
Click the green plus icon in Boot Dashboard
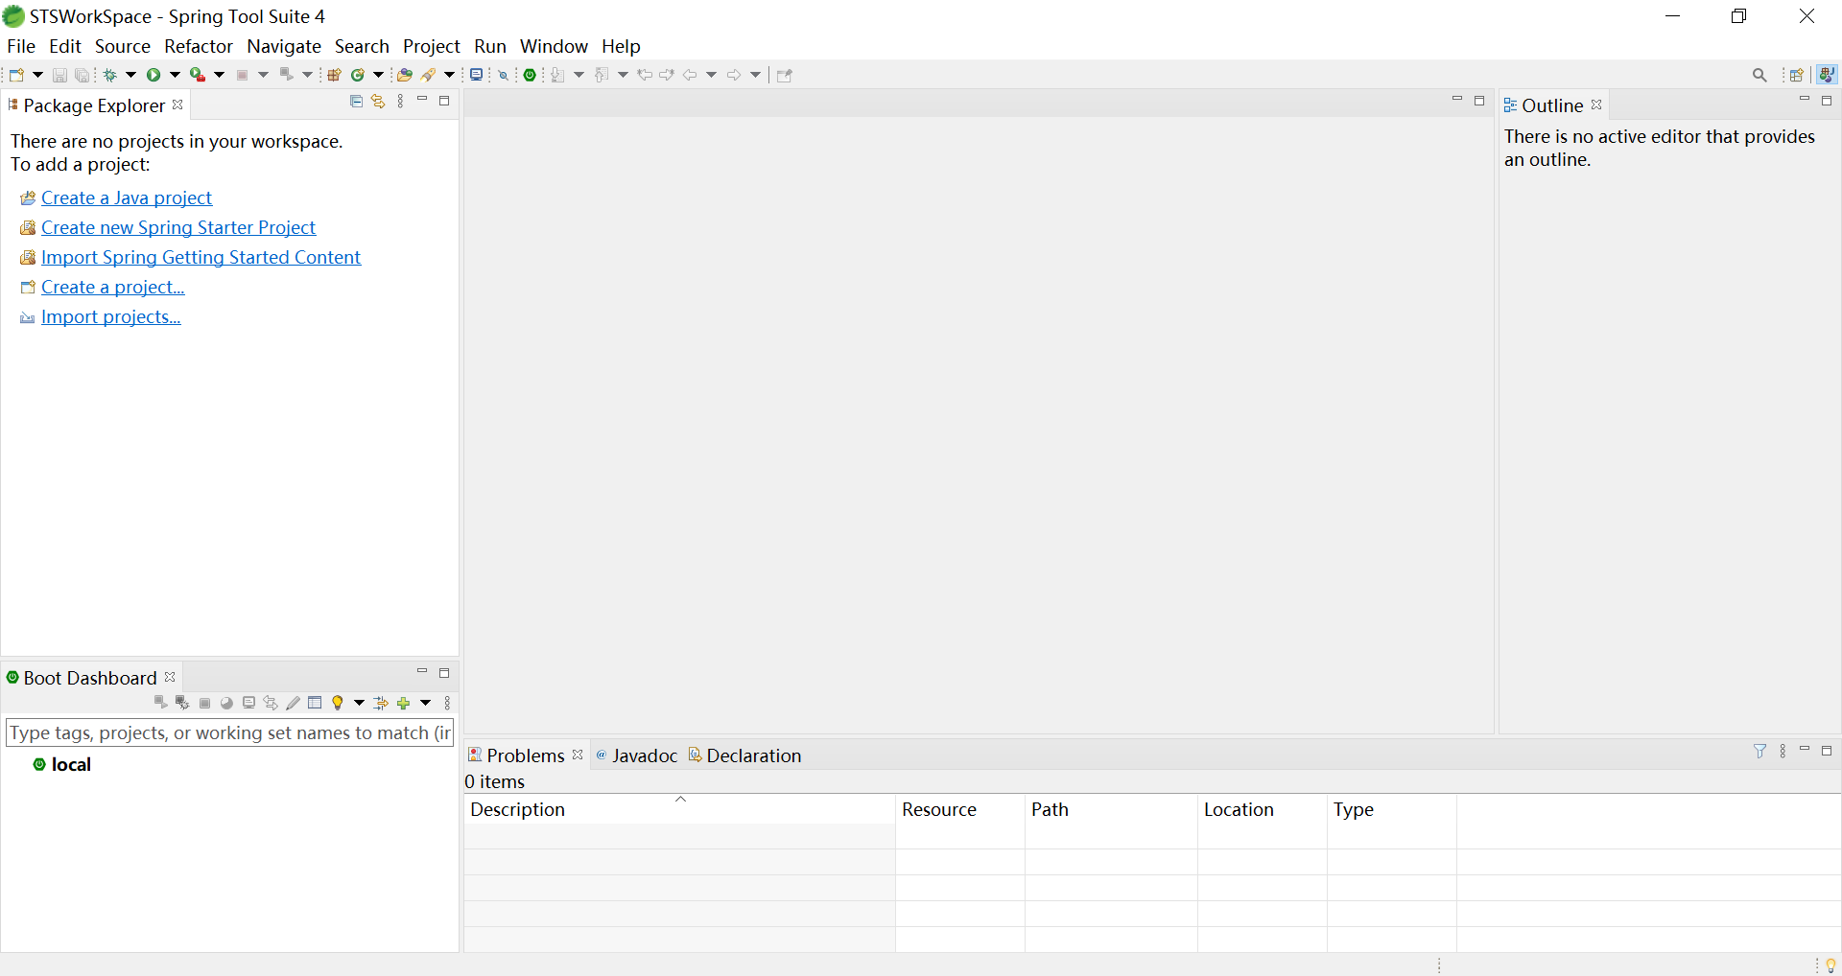tap(404, 703)
